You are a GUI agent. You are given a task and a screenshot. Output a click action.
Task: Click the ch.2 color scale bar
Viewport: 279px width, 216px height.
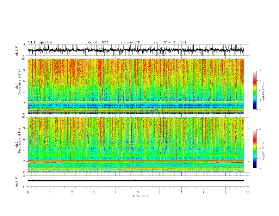coord(255,149)
